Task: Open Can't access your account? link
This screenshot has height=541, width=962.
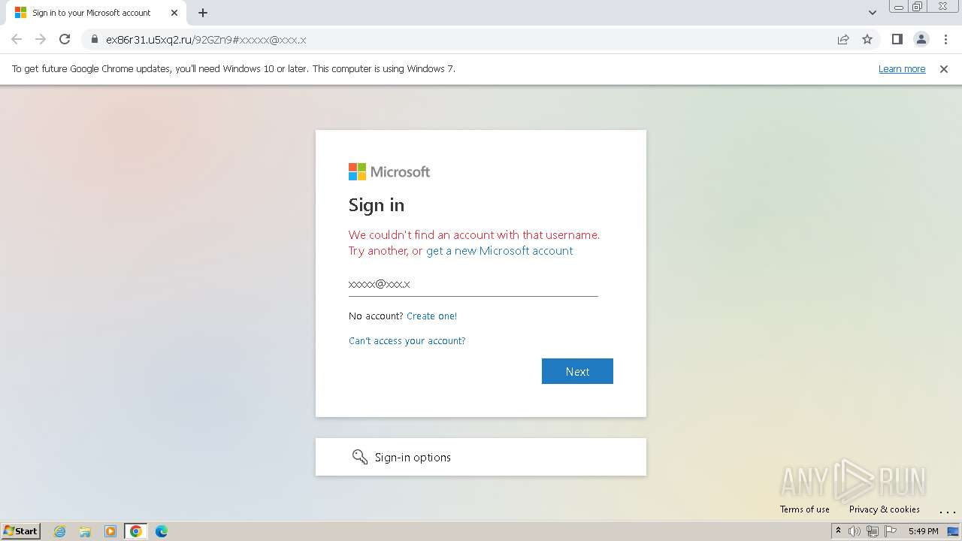Action: [x=407, y=341]
